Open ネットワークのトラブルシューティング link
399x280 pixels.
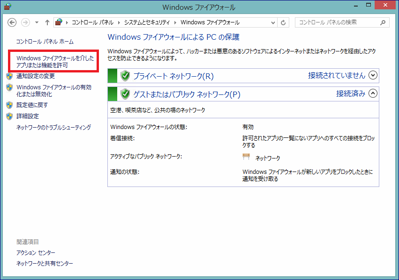53,127
